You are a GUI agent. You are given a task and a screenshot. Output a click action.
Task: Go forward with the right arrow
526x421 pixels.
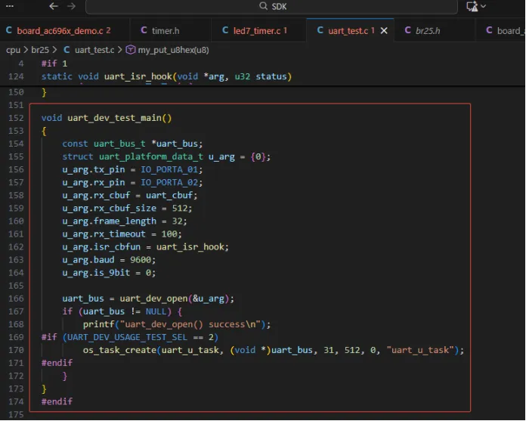point(71,6)
